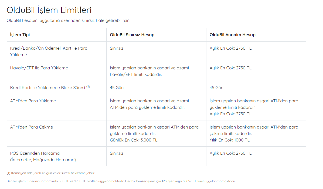Click the "Havale/EFT ile Para Yükleme" row label
This screenshot has width=323, height=189.
(39, 68)
